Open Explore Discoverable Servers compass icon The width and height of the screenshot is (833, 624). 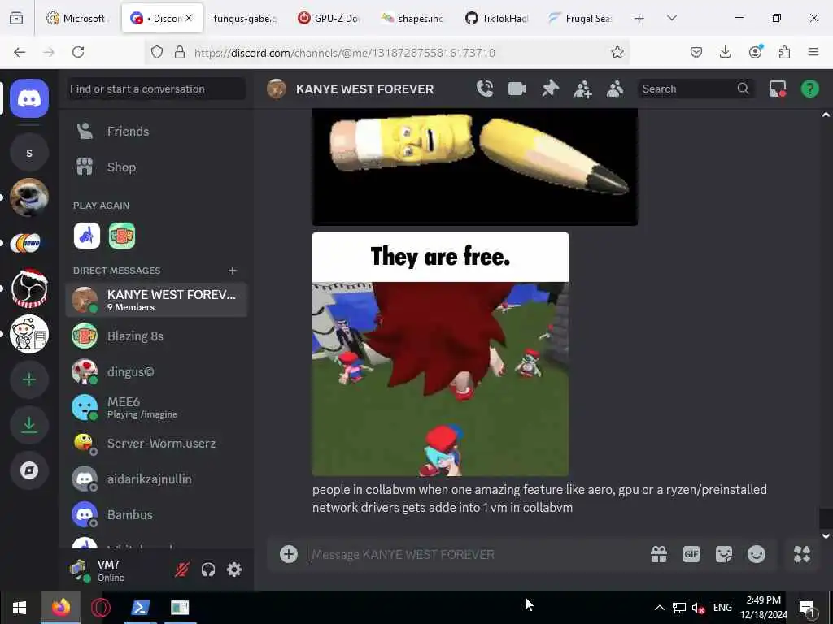[x=29, y=470]
